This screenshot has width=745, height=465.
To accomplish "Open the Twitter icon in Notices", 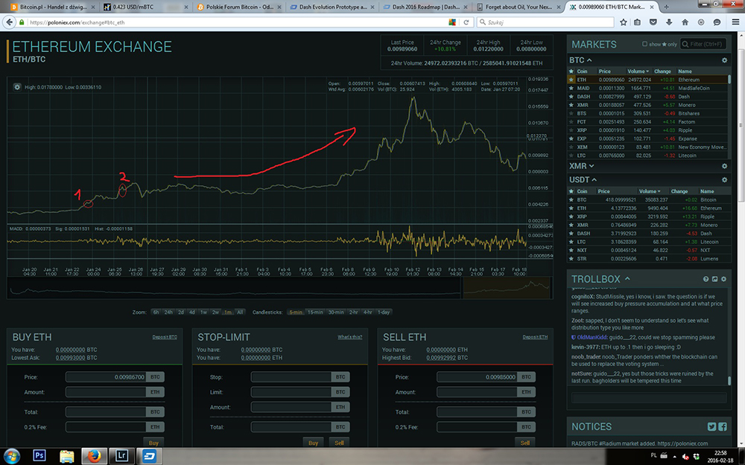I will point(711,426).
